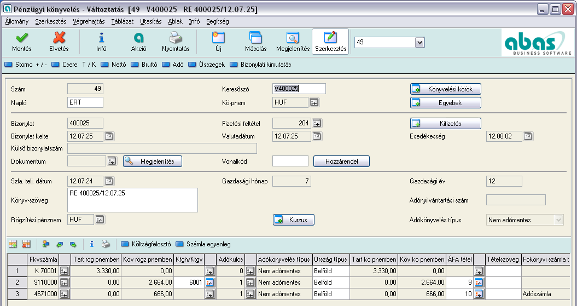Click the Kifizetés button
577x306 pixels.
click(x=446, y=123)
